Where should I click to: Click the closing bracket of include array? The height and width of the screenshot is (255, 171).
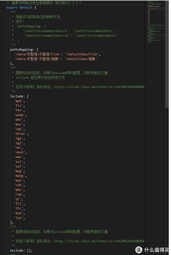click(11, 222)
